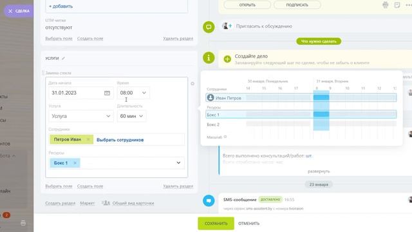Remove resource tag Бокс 1

coord(75,163)
